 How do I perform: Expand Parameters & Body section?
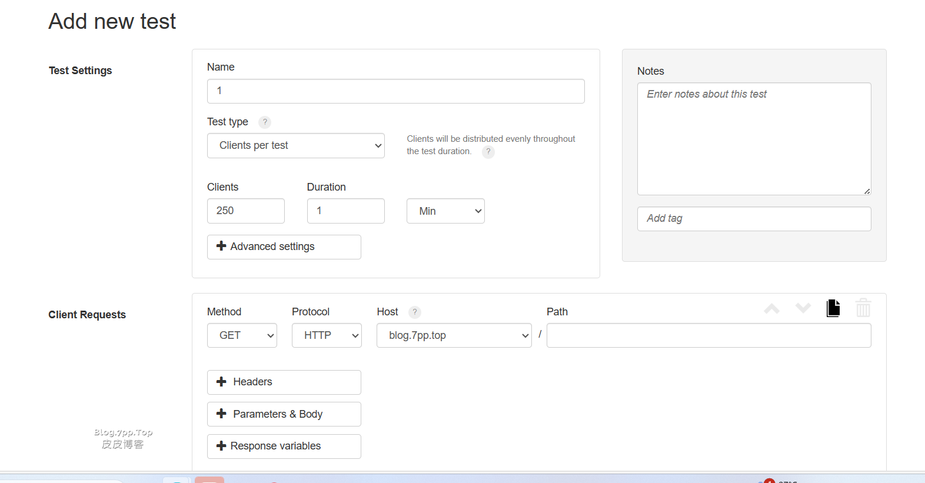284,414
